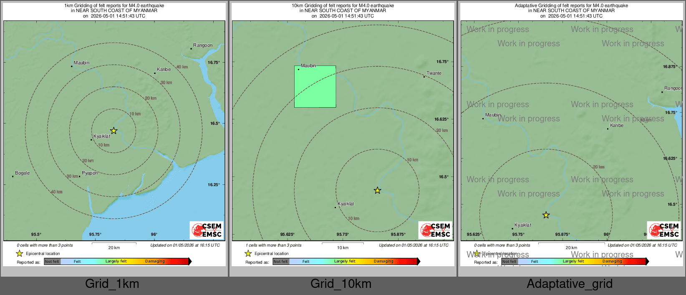Click Maubin label on the adaptive map
Image resolution: width=686 pixels, height=295 pixels.
point(493,115)
